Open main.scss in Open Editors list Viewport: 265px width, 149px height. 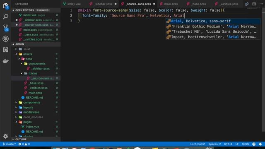36,30
